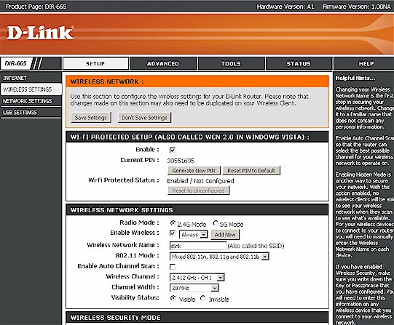Click the Firmware Version: 1.00NA text
The height and width of the screenshot is (325, 394).
tap(356, 7)
